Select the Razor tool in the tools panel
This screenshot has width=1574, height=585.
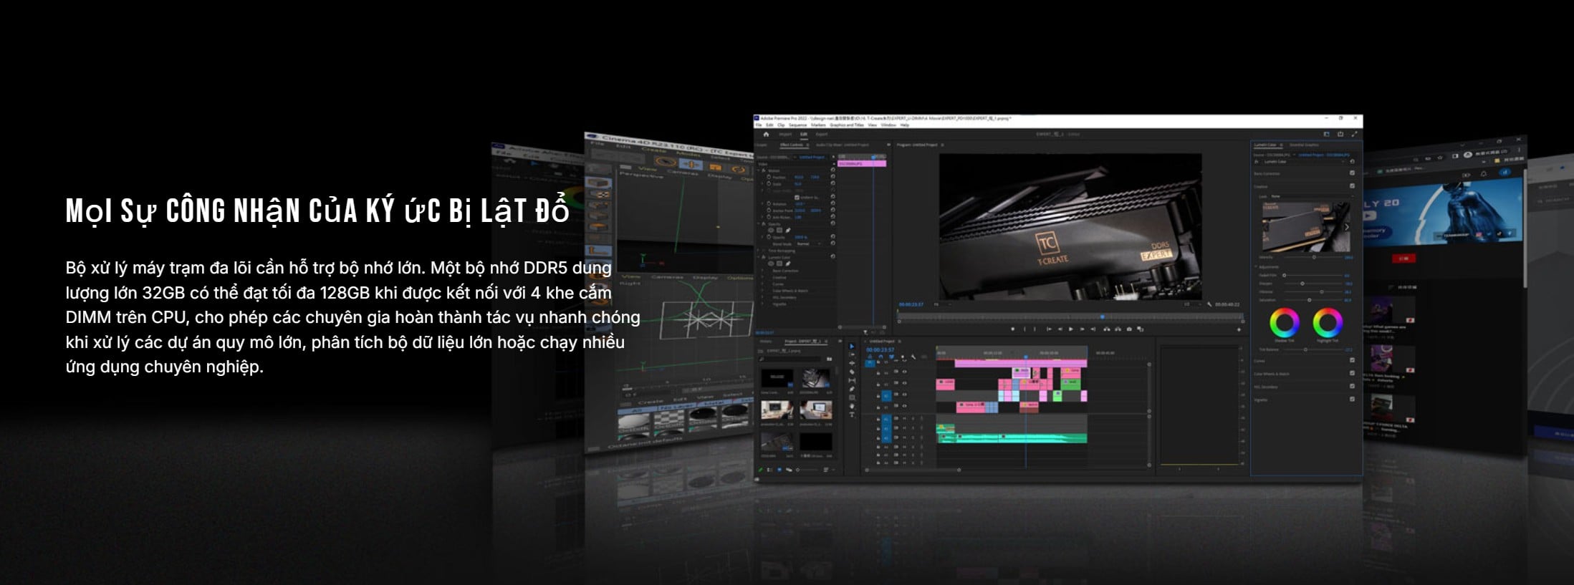[x=852, y=372]
